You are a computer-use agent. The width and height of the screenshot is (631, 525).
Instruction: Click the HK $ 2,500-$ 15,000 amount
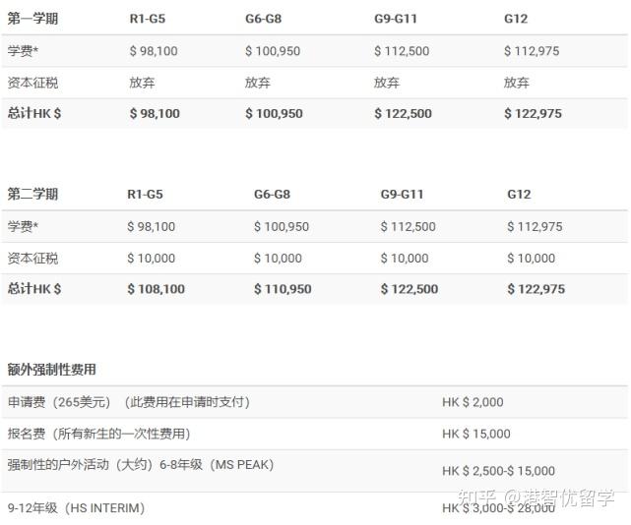499,471
